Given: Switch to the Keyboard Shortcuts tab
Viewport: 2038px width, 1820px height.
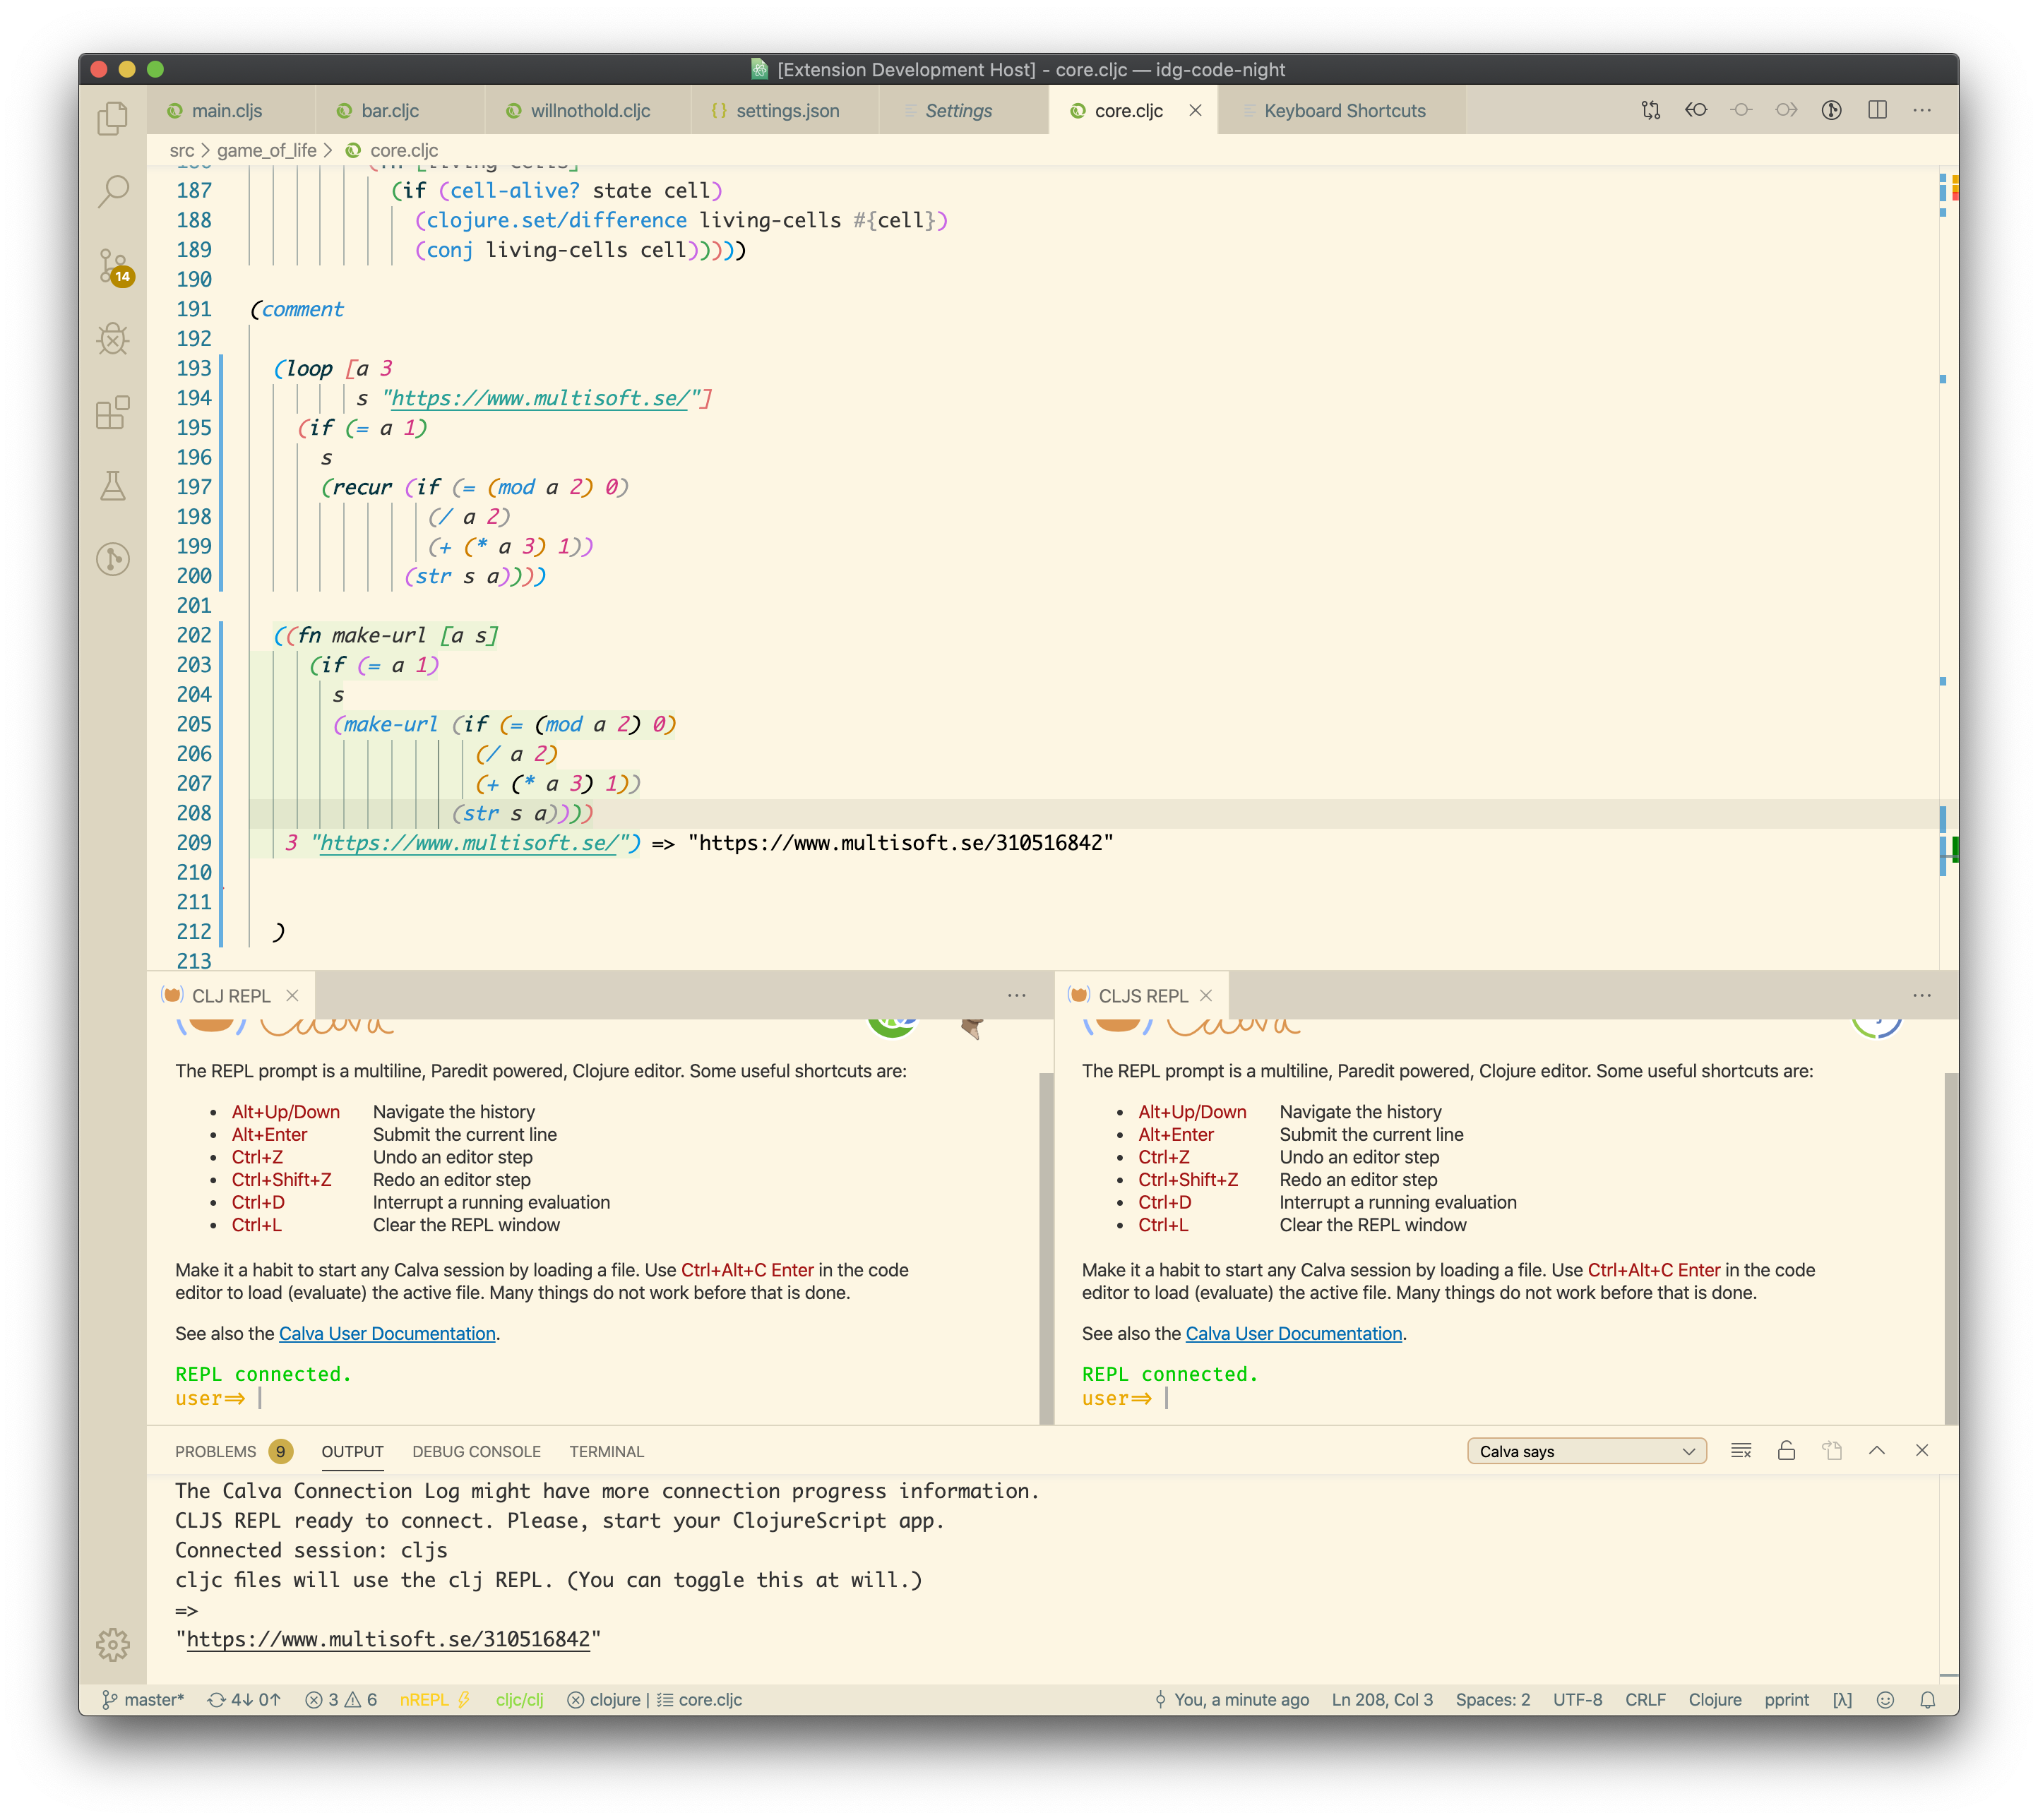Looking at the screenshot, I should click(1345, 111).
